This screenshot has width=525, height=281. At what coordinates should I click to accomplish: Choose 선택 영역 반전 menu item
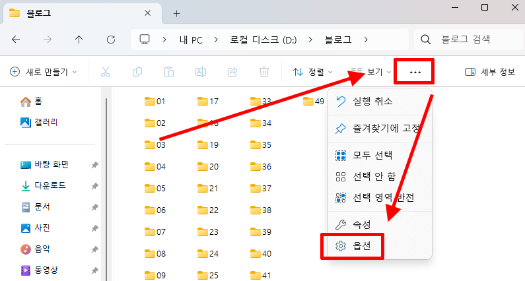tap(379, 197)
